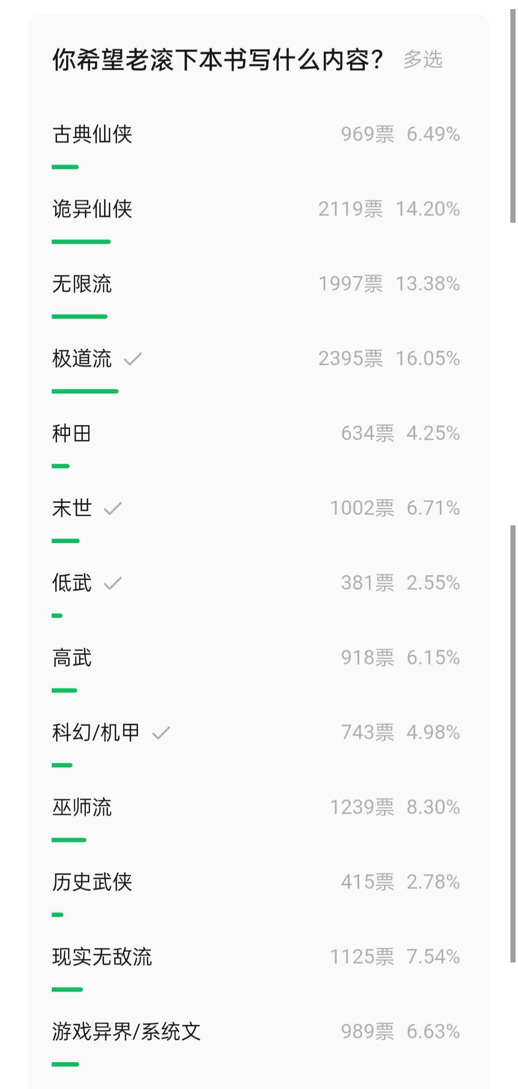Select the 诡异仙侠 poll option
The width and height of the screenshot is (518, 1089).
click(x=92, y=209)
